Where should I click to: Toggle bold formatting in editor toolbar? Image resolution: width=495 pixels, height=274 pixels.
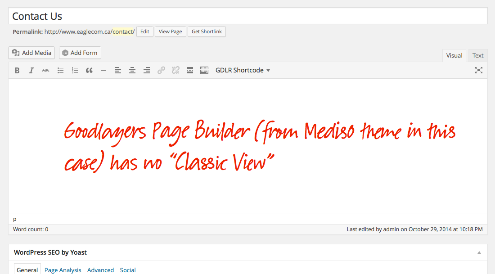[17, 70]
